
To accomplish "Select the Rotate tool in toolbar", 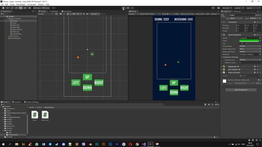I will (12, 8).
